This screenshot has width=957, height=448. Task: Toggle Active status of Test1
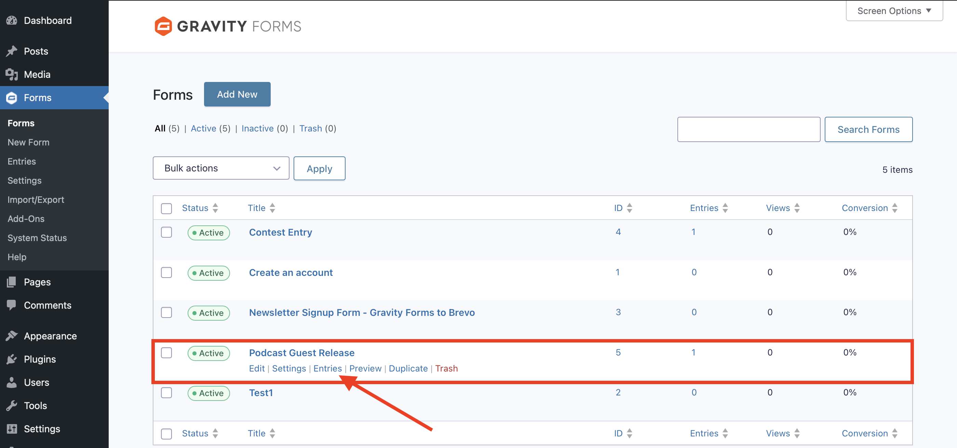coord(208,393)
